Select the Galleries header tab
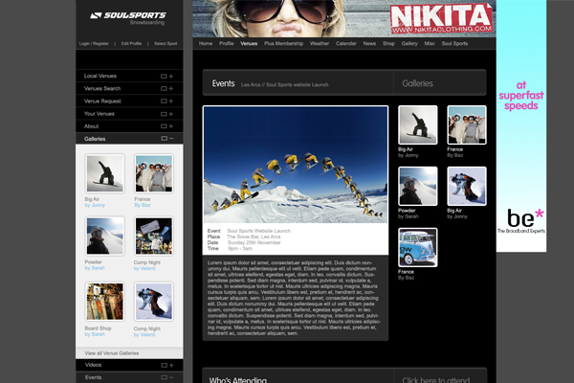Viewport: 574px width, 383px height. (418, 83)
